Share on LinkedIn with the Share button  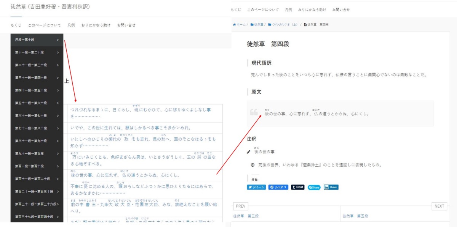point(331,187)
